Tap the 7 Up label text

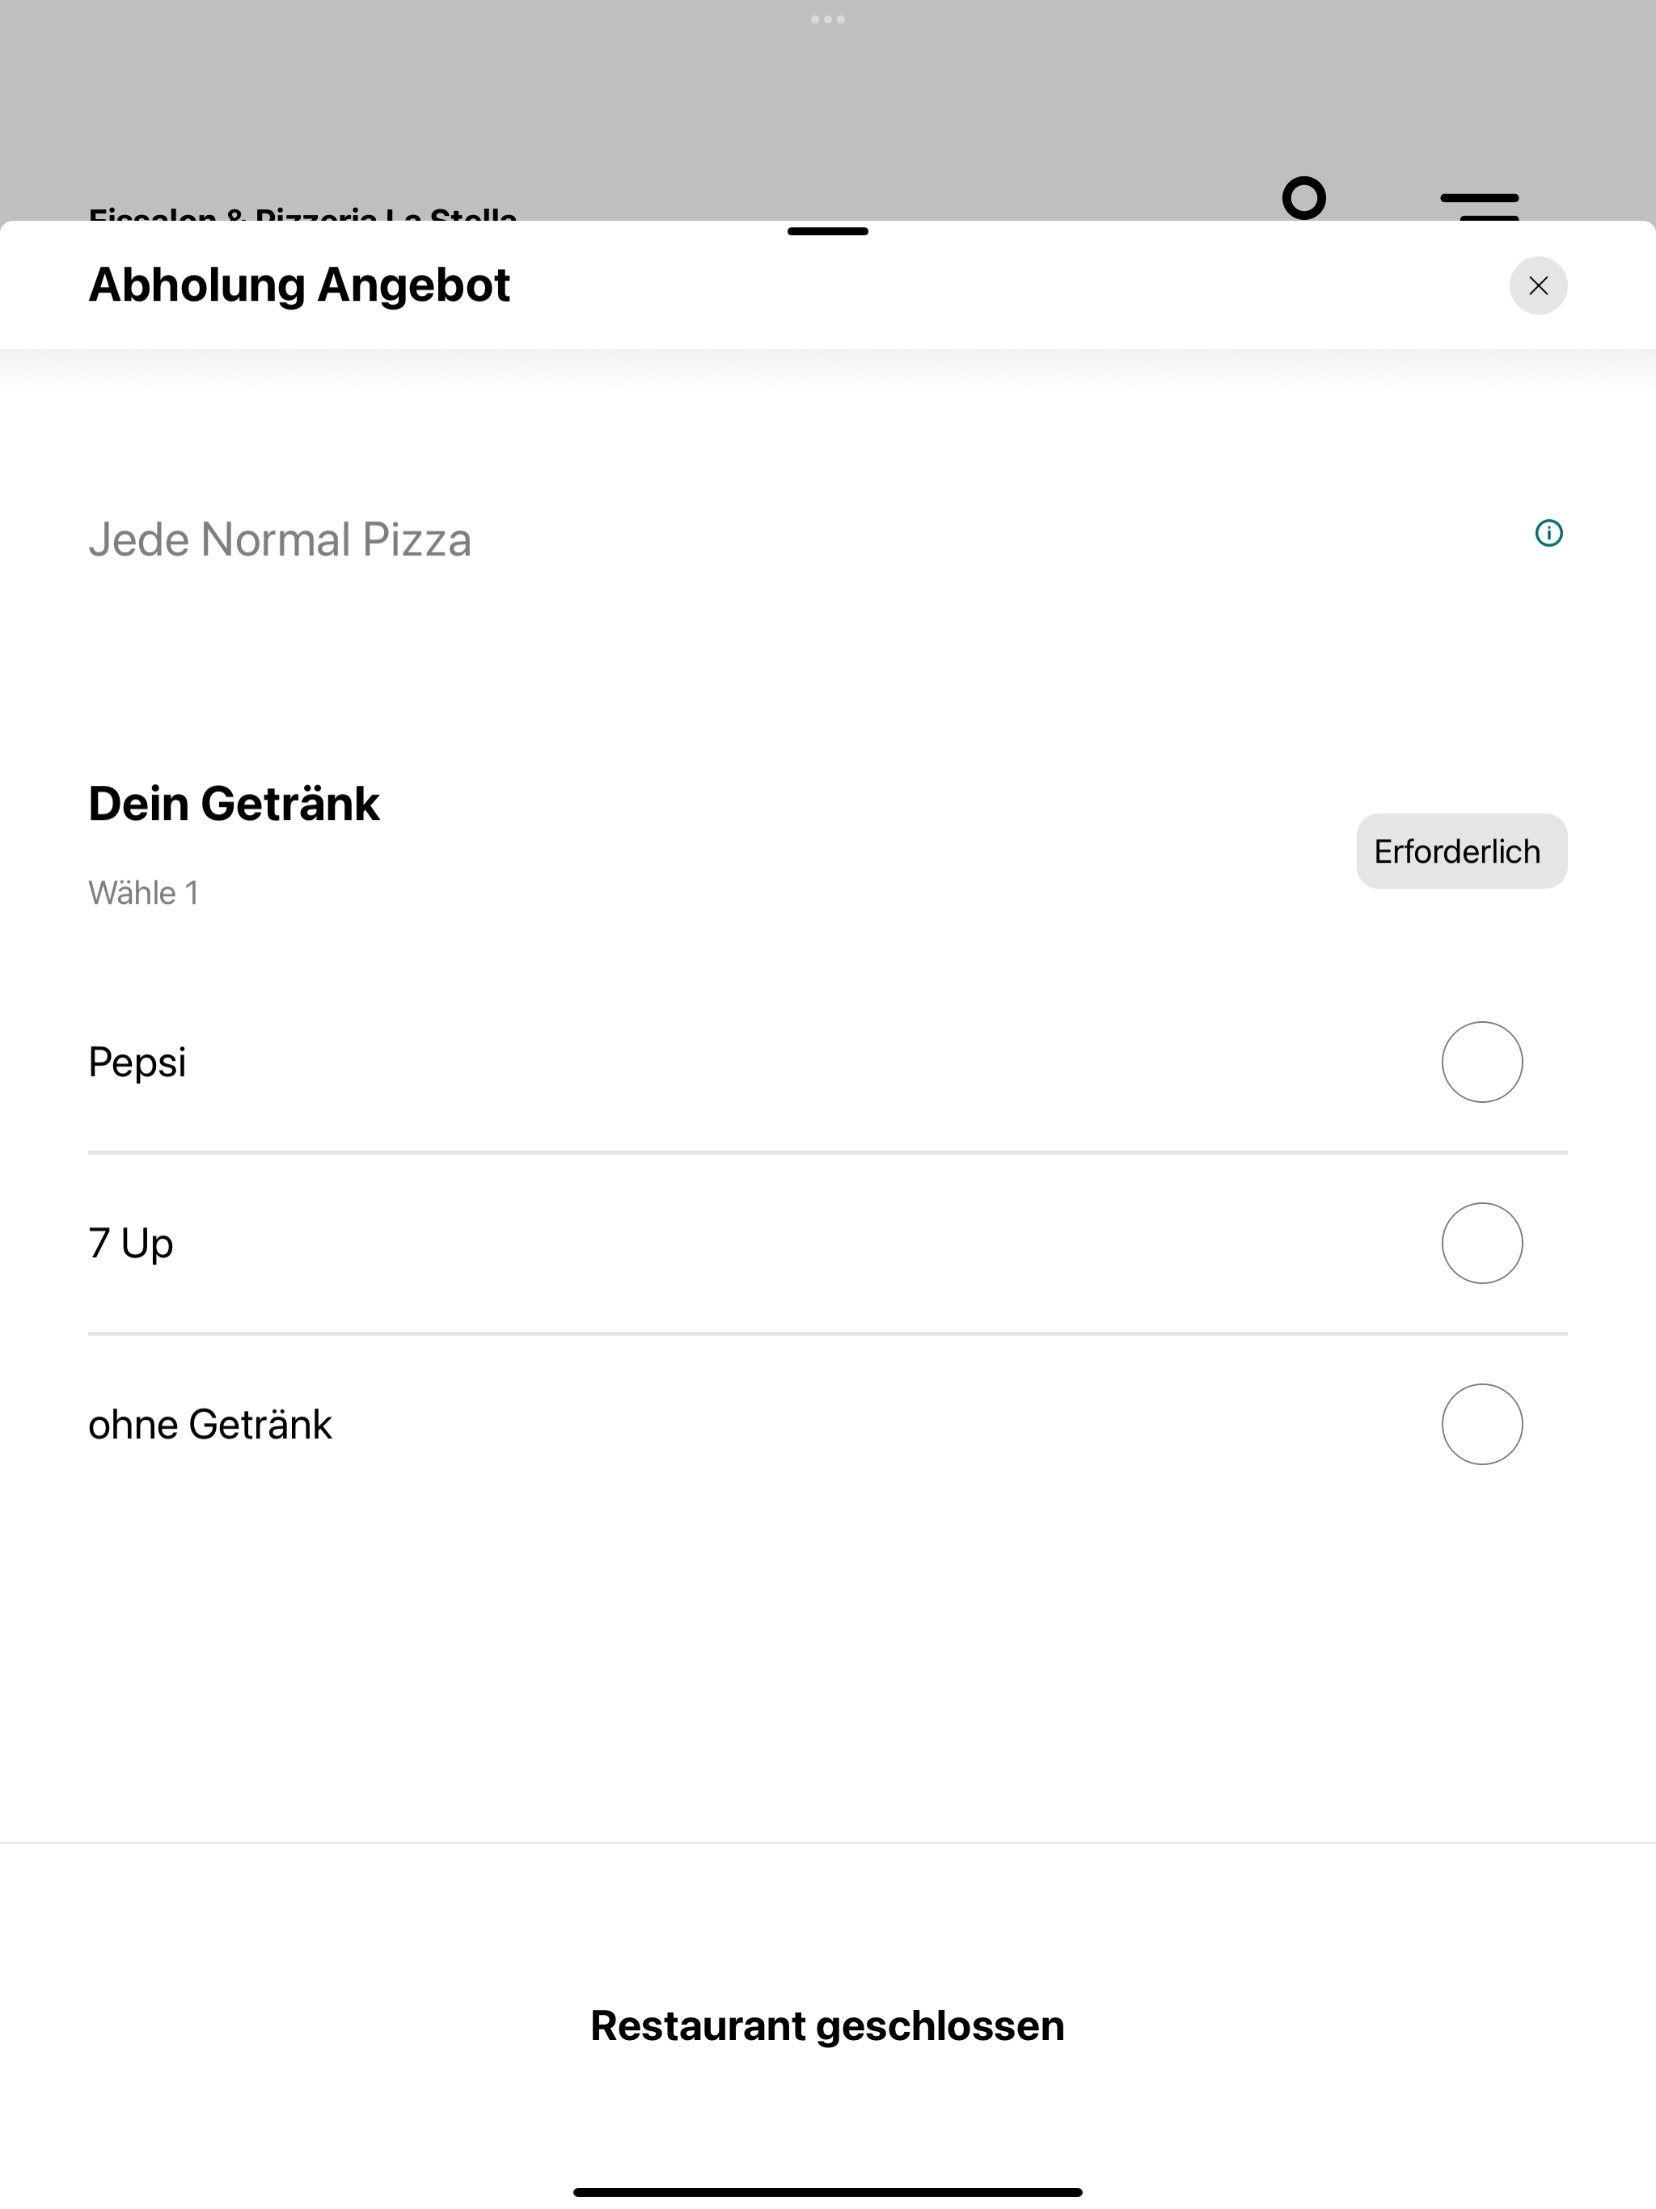(131, 1244)
